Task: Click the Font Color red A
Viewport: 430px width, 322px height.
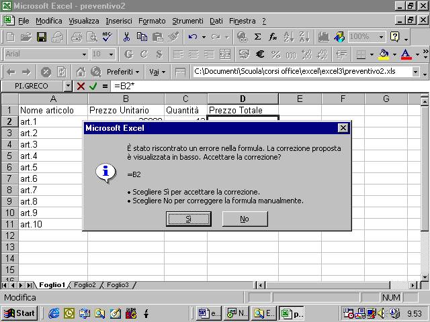Action: coord(406,54)
